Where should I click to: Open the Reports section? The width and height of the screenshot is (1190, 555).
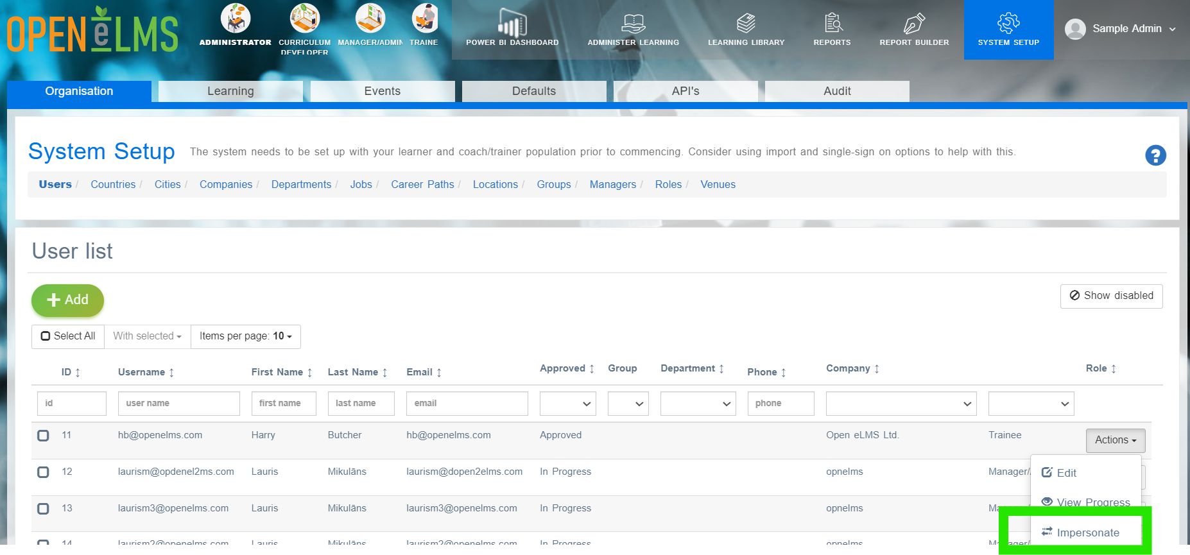tap(832, 30)
